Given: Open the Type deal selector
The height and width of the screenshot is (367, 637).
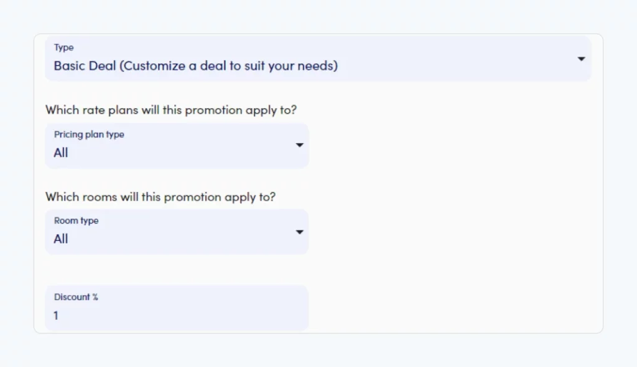Looking at the screenshot, I should [x=318, y=59].
